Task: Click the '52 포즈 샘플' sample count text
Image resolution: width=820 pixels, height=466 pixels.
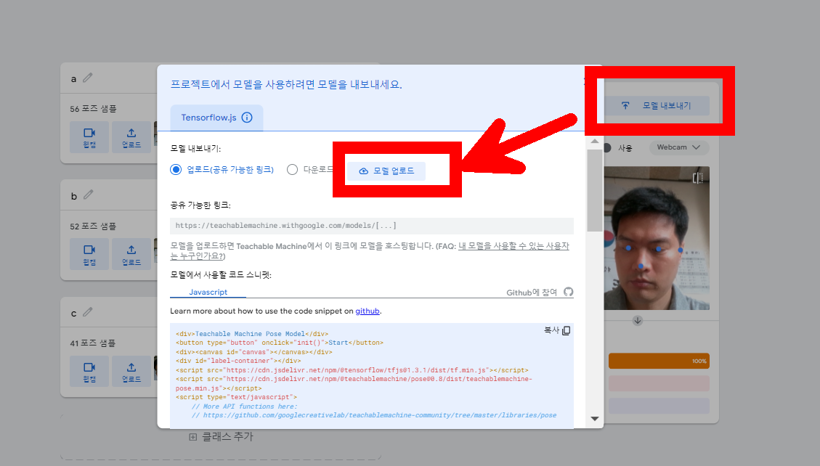Action: tap(93, 226)
